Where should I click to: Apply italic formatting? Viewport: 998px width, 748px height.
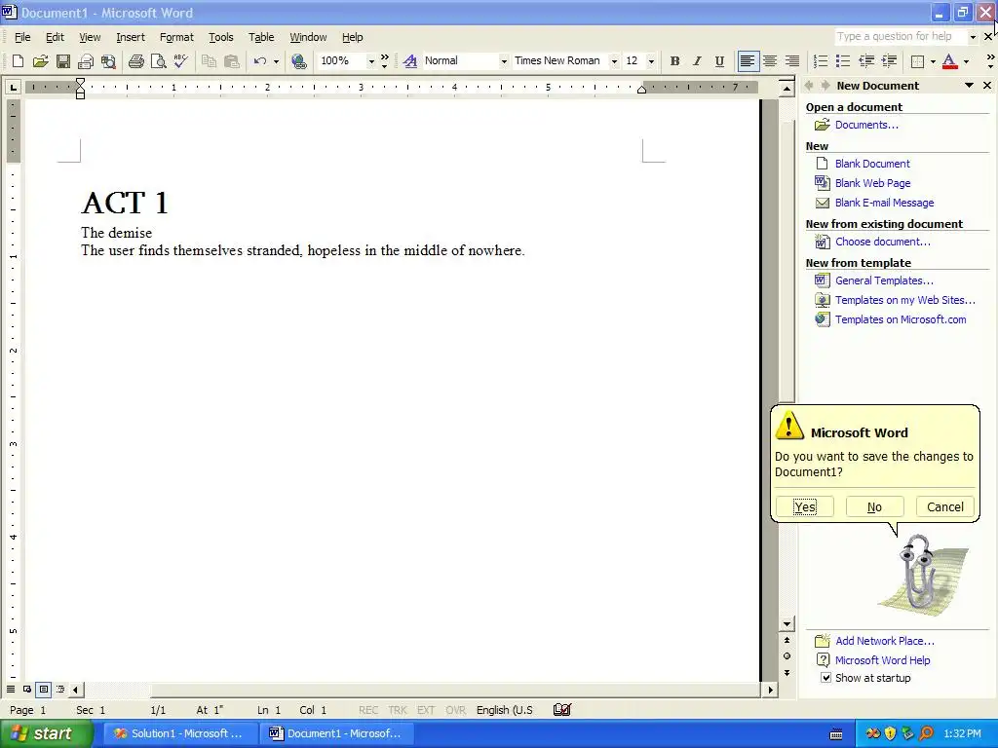(697, 61)
